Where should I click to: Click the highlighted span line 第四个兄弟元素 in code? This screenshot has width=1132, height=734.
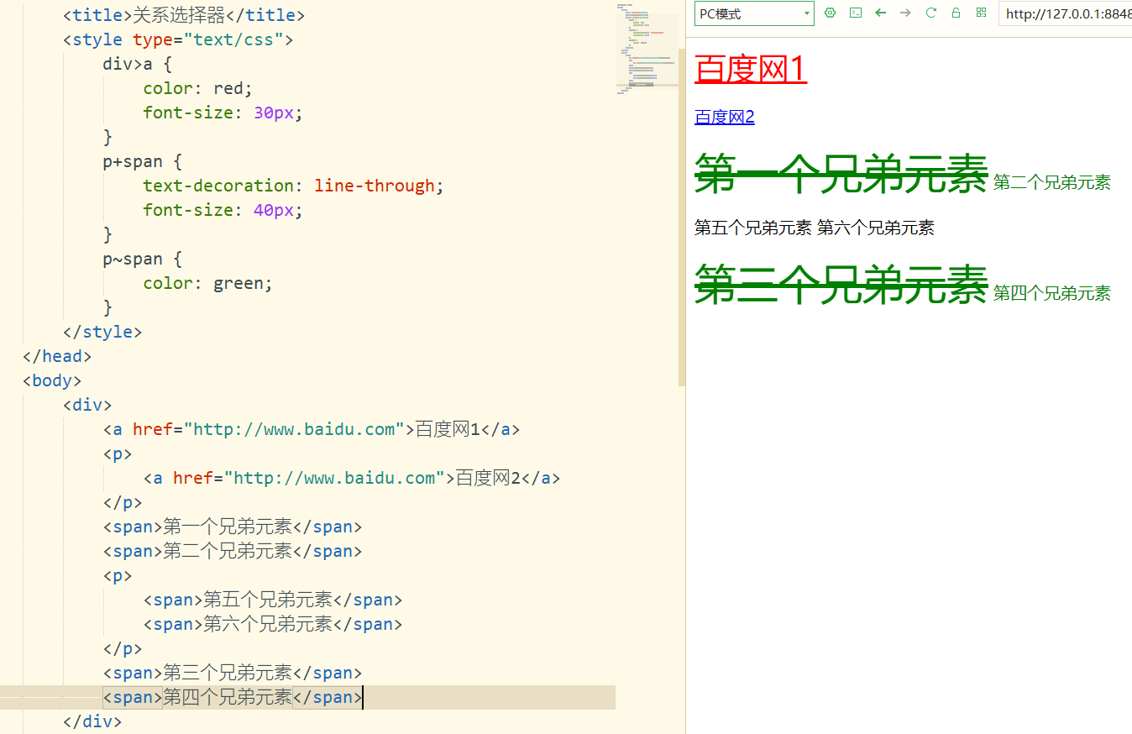[x=233, y=697]
